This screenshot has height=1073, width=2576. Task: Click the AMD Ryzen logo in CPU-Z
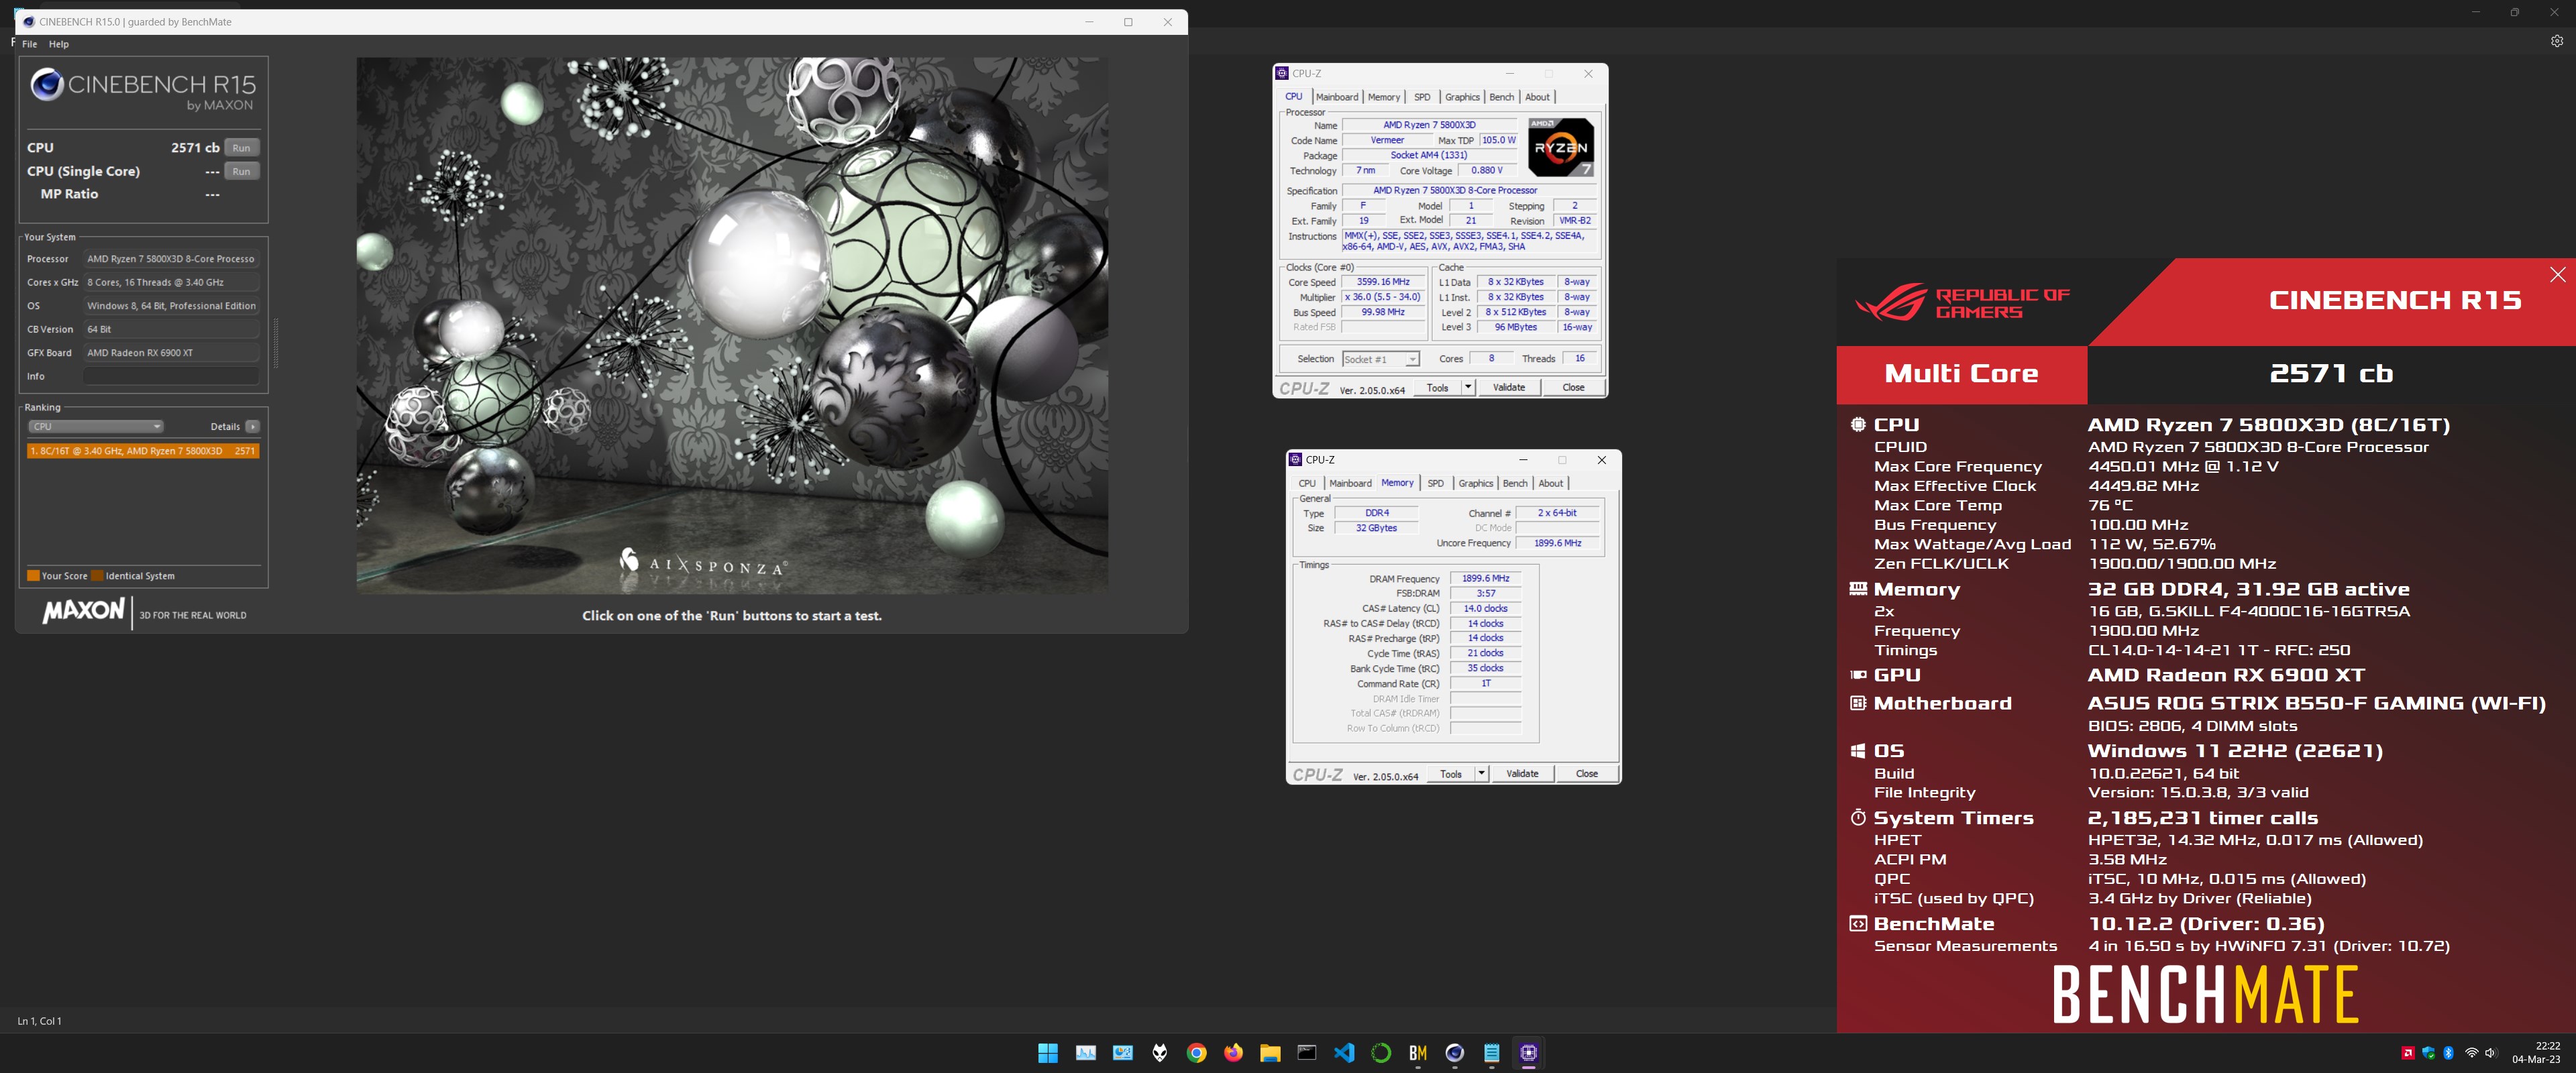(1560, 147)
